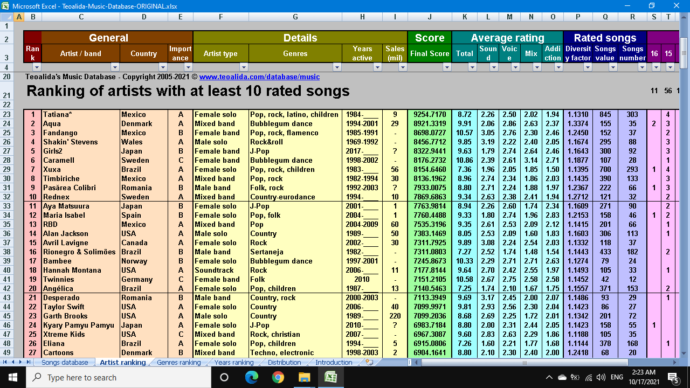This screenshot has width=690, height=388.
Task: Open the notification center icon
Action: pos(673,377)
